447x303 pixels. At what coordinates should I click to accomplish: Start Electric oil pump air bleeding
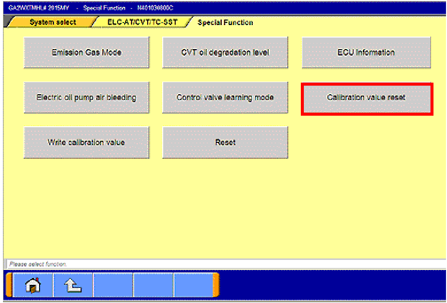(x=87, y=98)
